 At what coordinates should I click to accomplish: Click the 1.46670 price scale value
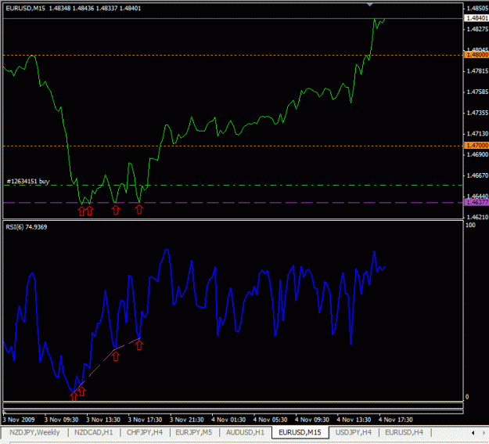pyautogui.click(x=477, y=175)
